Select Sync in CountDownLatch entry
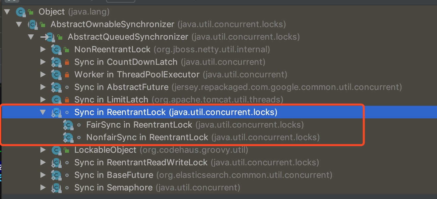 tap(169, 62)
